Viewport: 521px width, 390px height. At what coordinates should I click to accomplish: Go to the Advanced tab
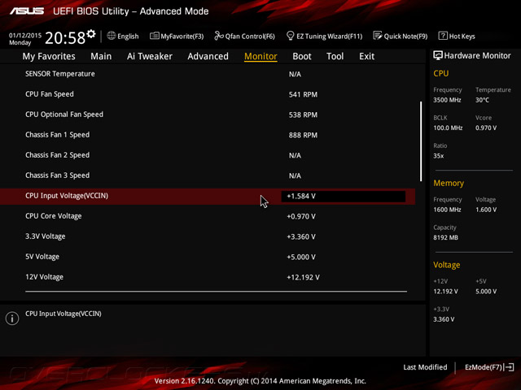(208, 56)
